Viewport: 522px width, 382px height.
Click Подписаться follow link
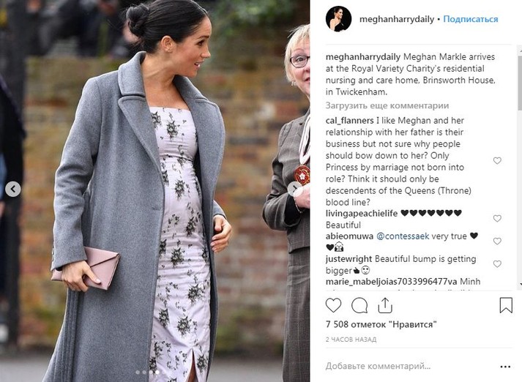click(x=471, y=19)
